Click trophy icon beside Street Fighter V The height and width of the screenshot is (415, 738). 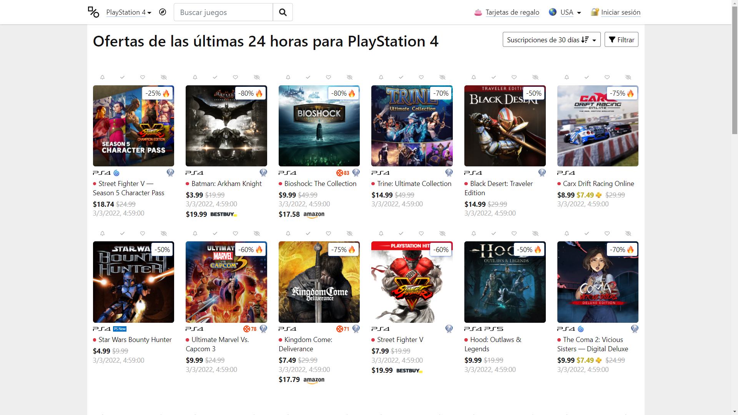tap(449, 329)
